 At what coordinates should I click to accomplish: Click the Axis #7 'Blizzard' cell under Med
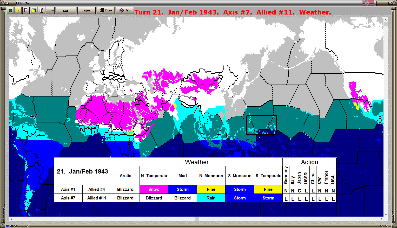182,198
